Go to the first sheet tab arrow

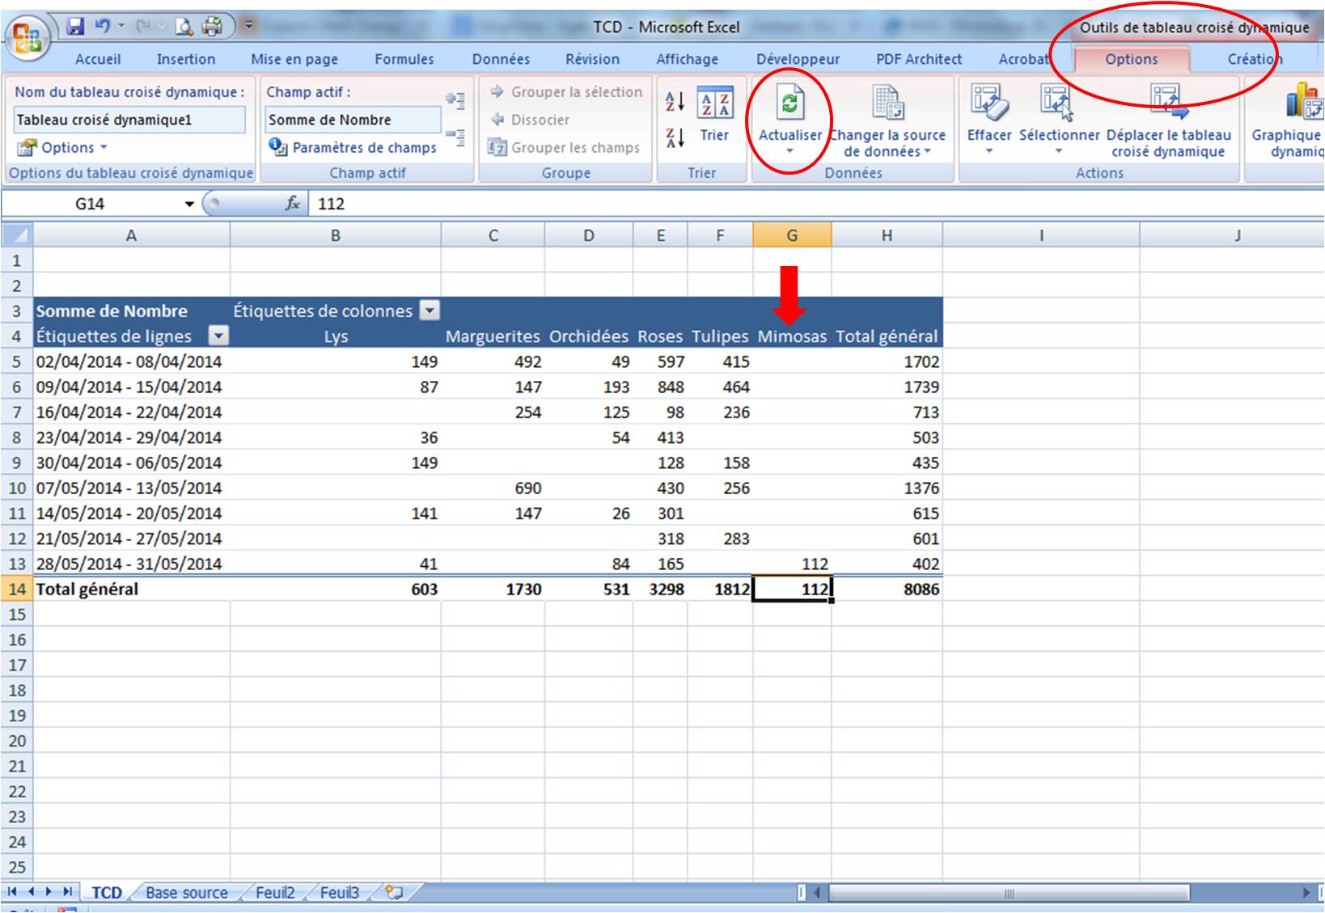(x=13, y=892)
